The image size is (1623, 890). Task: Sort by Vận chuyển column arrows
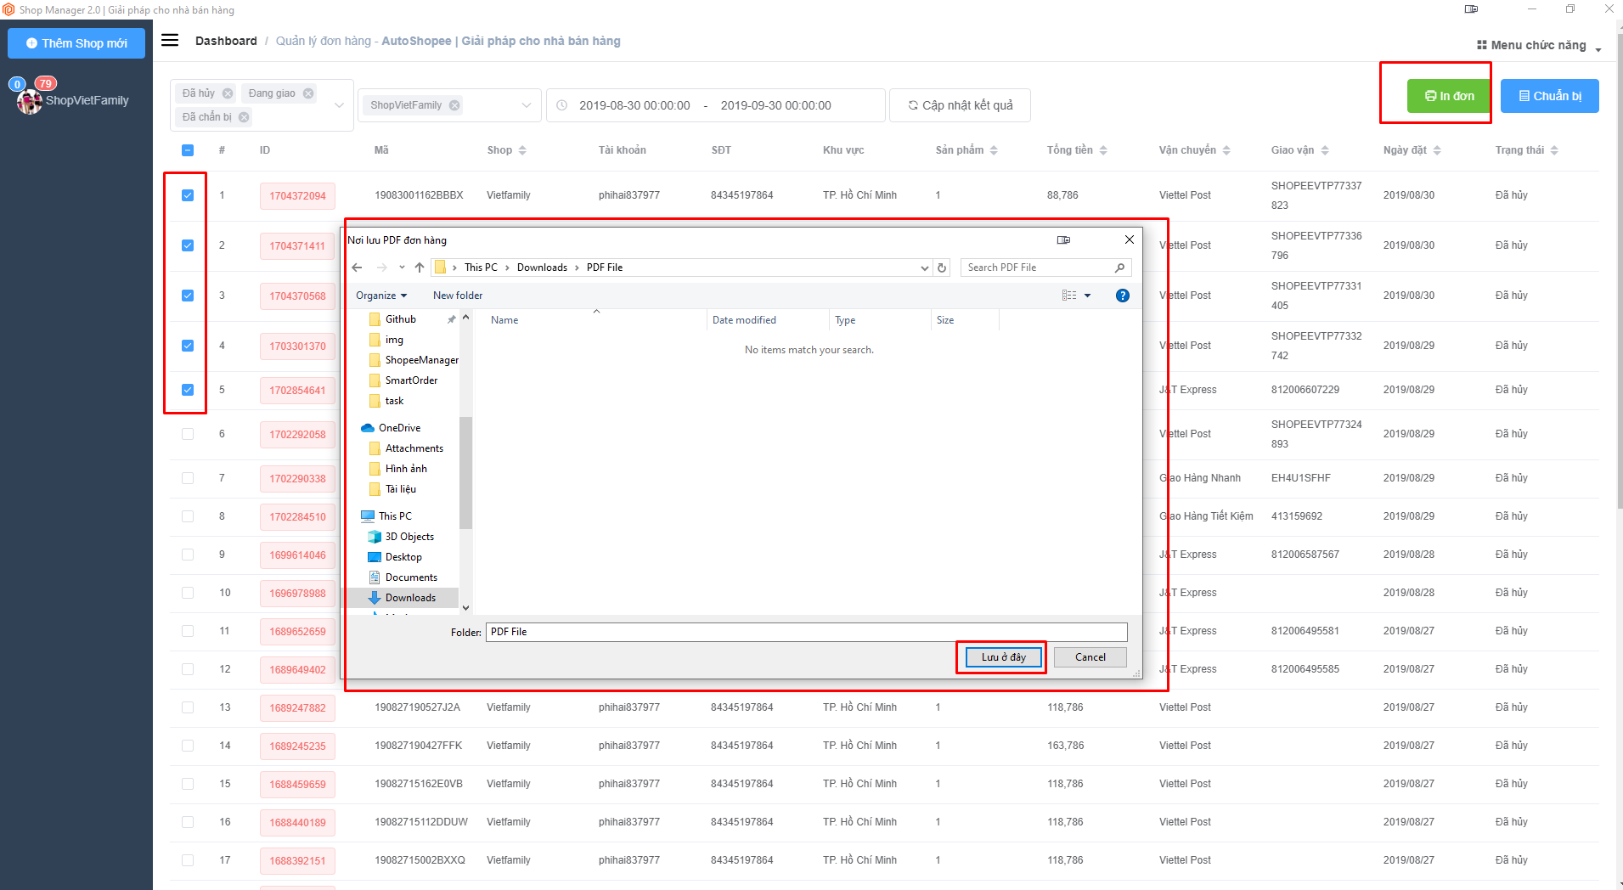[1226, 150]
